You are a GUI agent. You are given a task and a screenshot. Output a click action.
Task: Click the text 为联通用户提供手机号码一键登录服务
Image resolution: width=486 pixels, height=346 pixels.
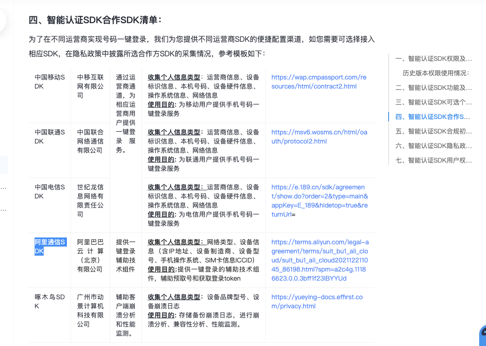pos(203,164)
